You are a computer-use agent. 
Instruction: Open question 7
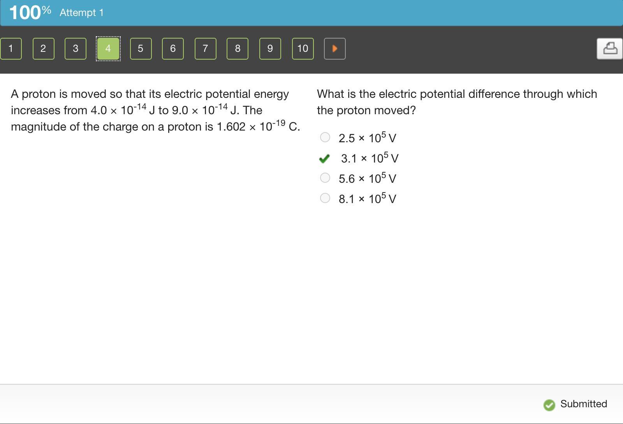pos(206,49)
